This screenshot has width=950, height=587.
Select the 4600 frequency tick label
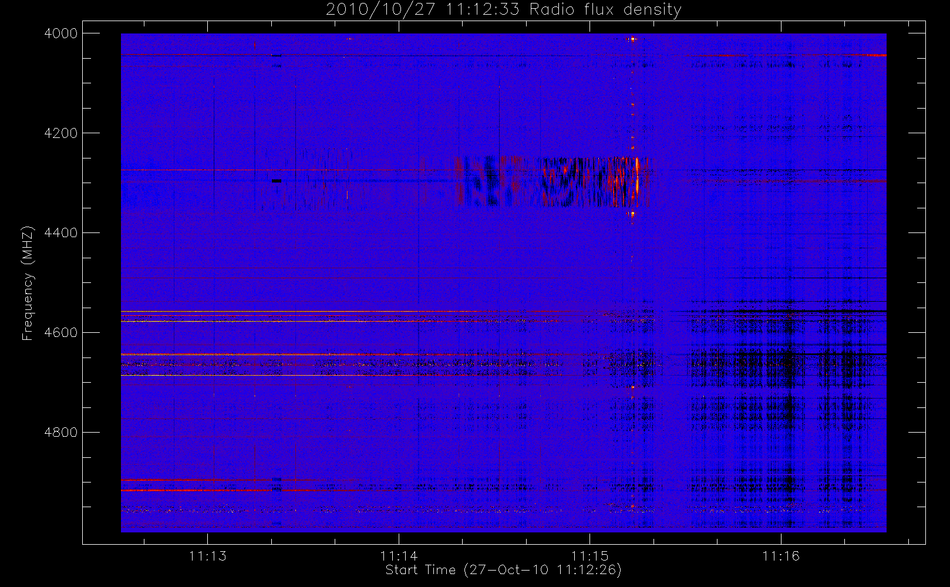pos(61,333)
